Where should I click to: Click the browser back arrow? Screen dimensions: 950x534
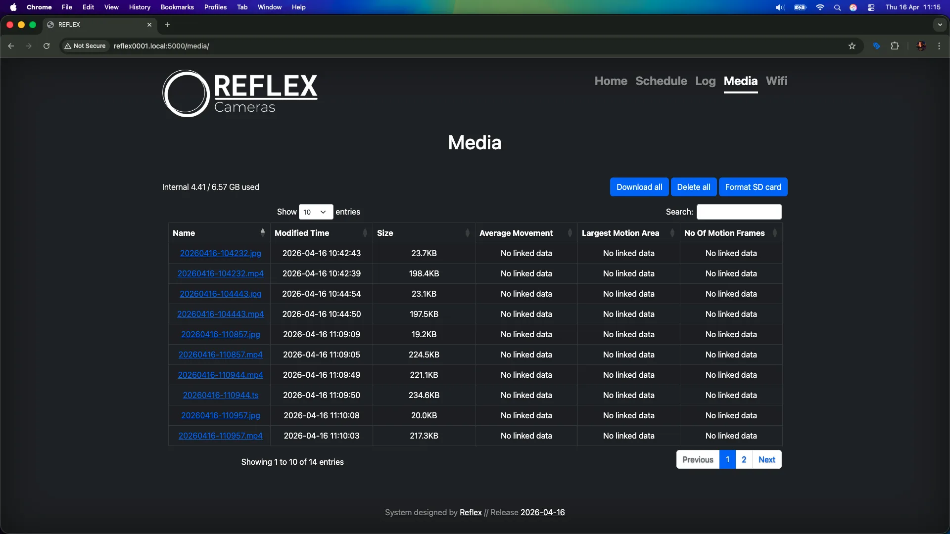click(11, 46)
